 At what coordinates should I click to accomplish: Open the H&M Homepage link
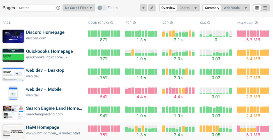(43, 127)
